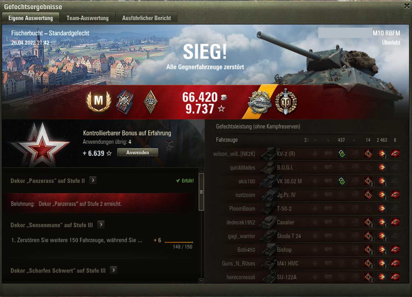Click the green spotted icon for KV-2 (R)

342,154
